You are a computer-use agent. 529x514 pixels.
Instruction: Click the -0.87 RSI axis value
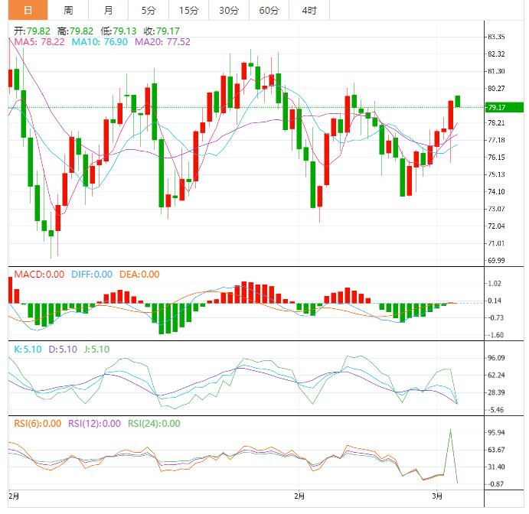pyautogui.click(x=495, y=484)
